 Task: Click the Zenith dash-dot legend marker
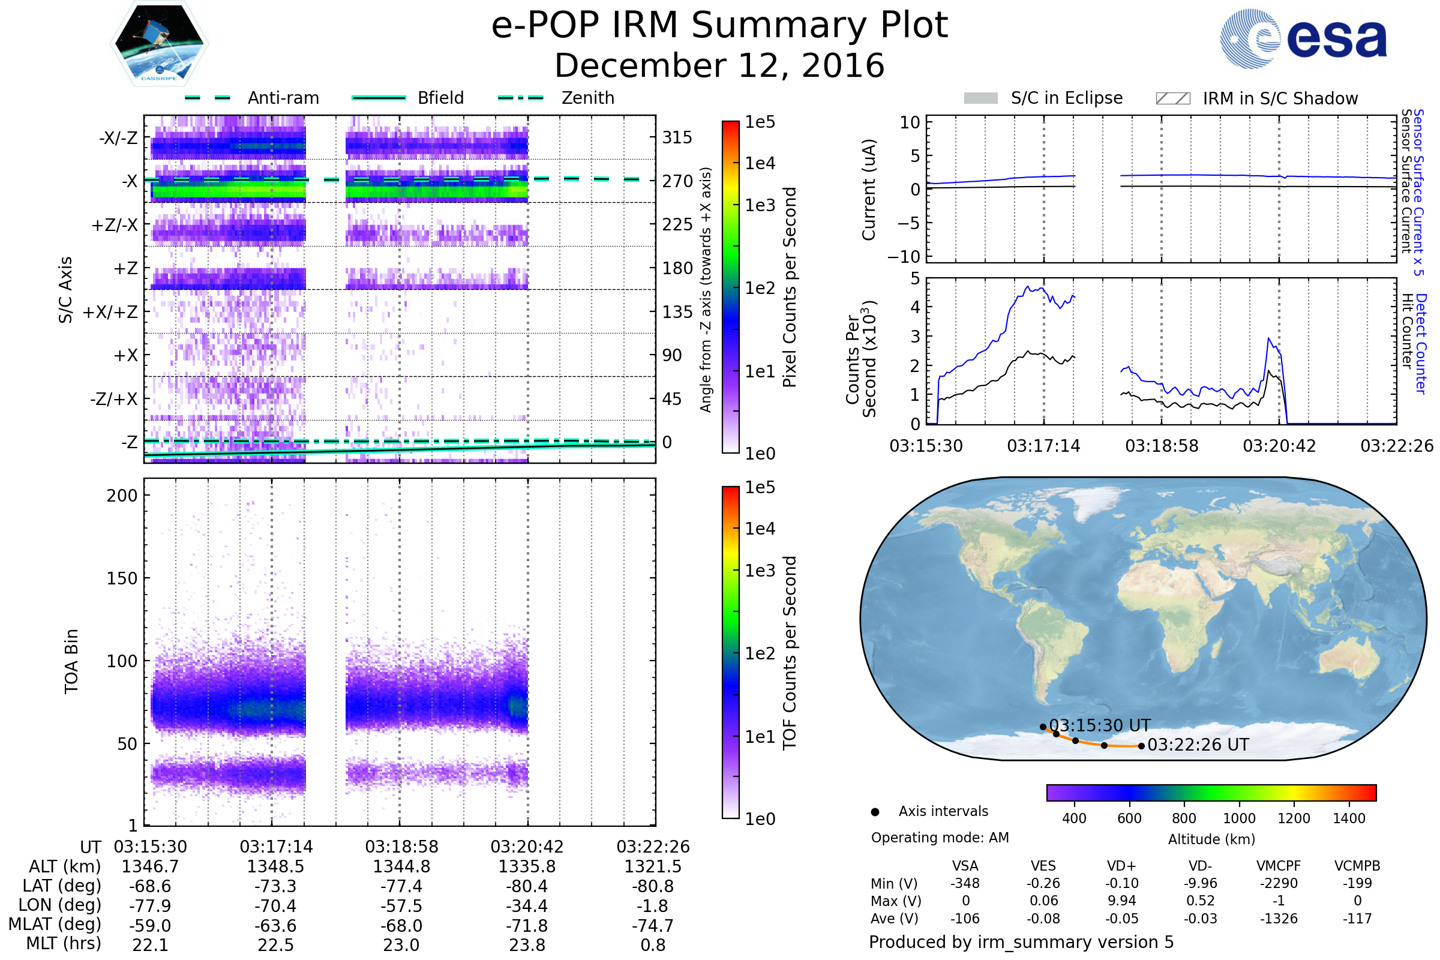[520, 98]
